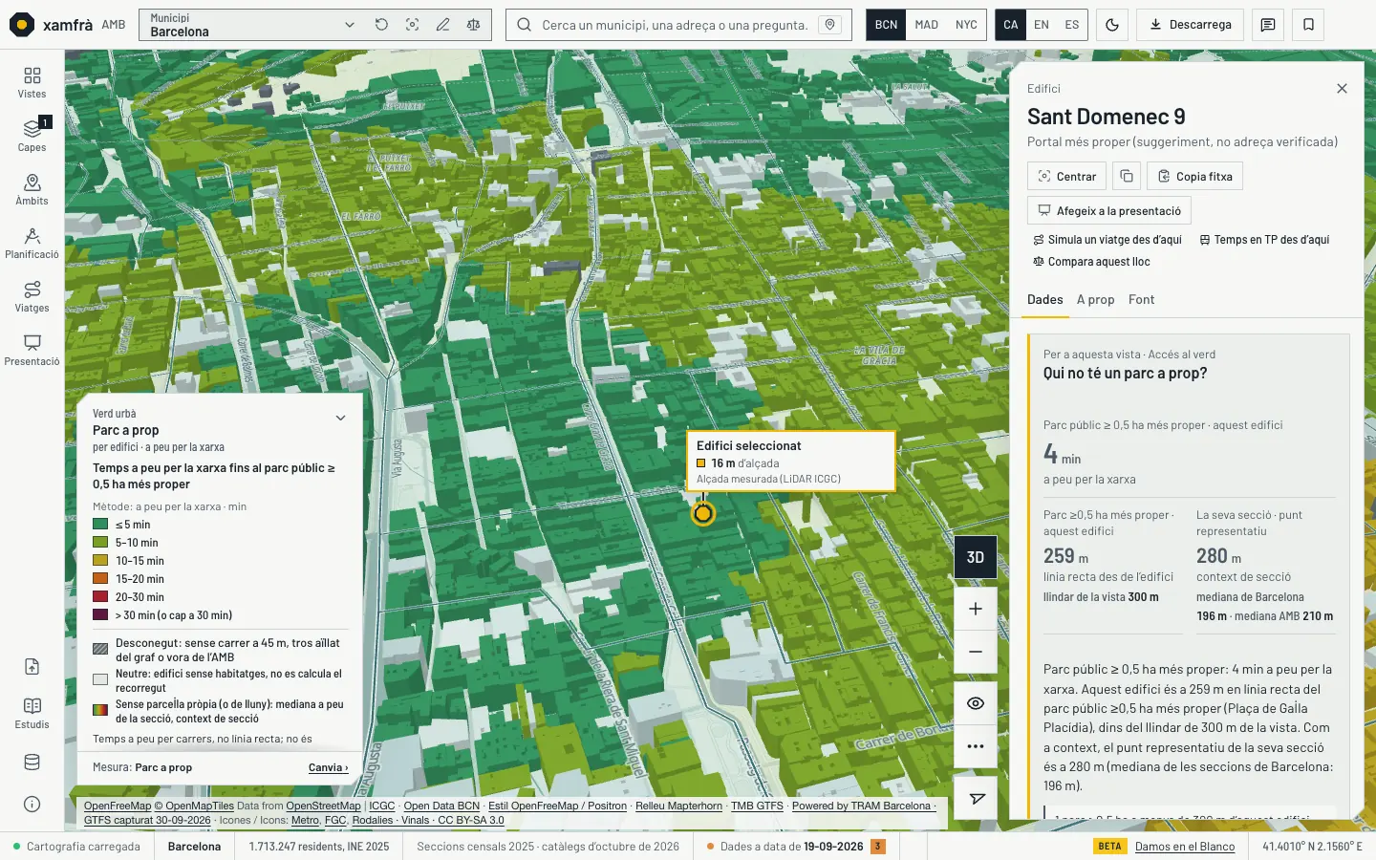Click the focus frame icon beside Municipi
Image resolution: width=1376 pixels, height=860 pixels.
point(412,25)
